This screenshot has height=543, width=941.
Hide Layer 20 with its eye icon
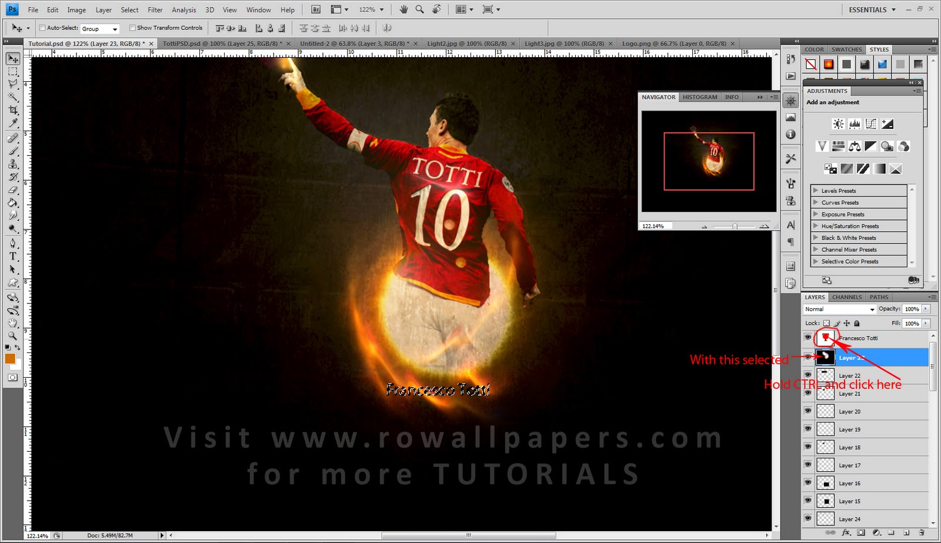point(807,411)
